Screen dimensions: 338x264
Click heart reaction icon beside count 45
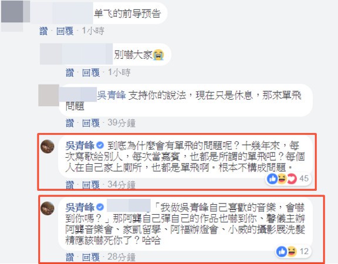pos(292,179)
